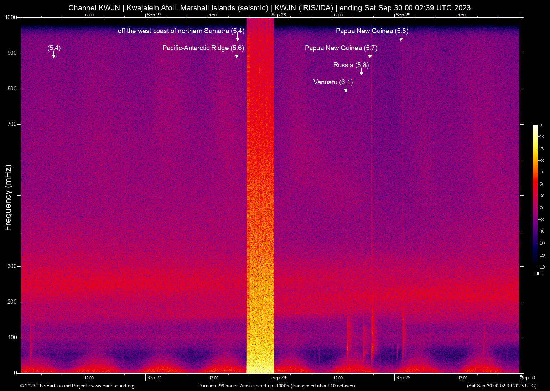Image resolution: width=550 pixels, height=391 pixels.
Task: Select the Pacific-Antarctic Ridge (5.6) label
Action: pyautogui.click(x=203, y=48)
